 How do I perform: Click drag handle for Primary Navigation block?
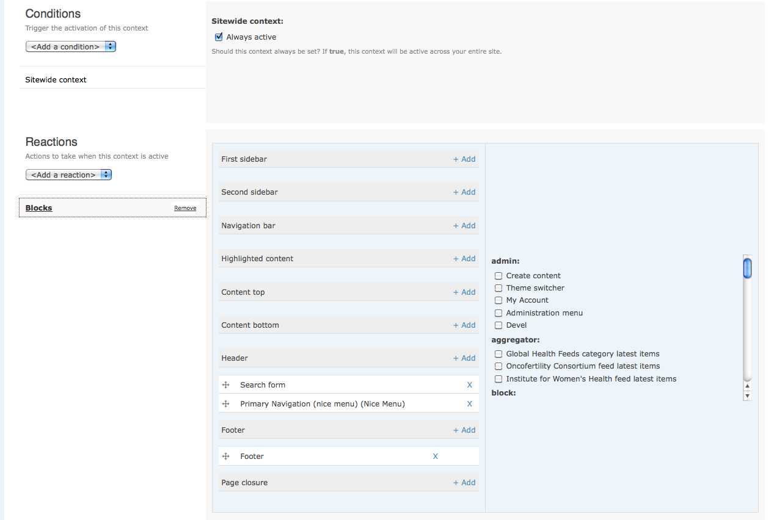(x=225, y=404)
